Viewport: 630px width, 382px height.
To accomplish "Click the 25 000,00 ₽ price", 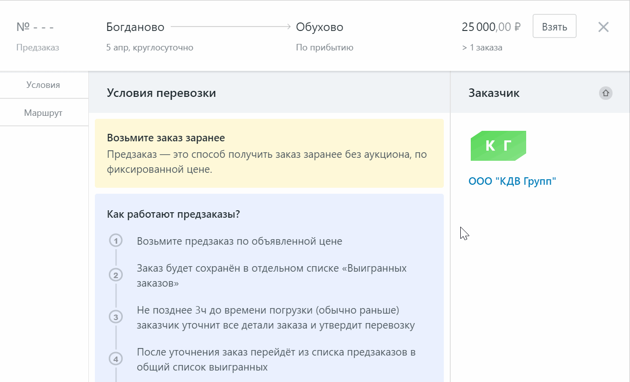I will point(491,27).
